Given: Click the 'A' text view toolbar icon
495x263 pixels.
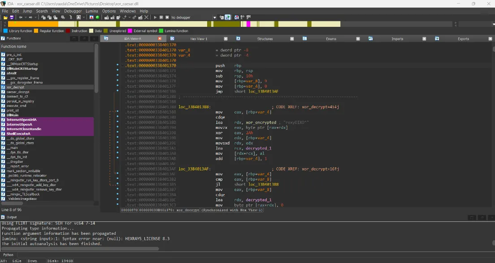Looking at the screenshot, I should pyautogui.click(x=78, y=17).
